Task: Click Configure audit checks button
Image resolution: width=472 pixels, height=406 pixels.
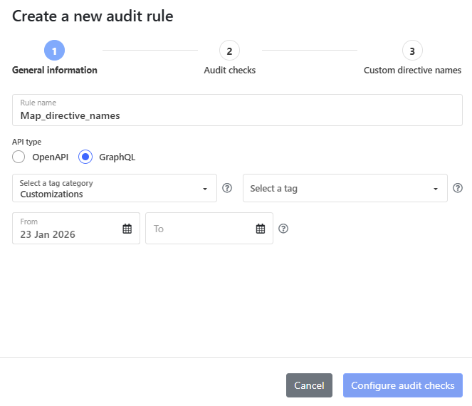Action: tap(402, 385)
